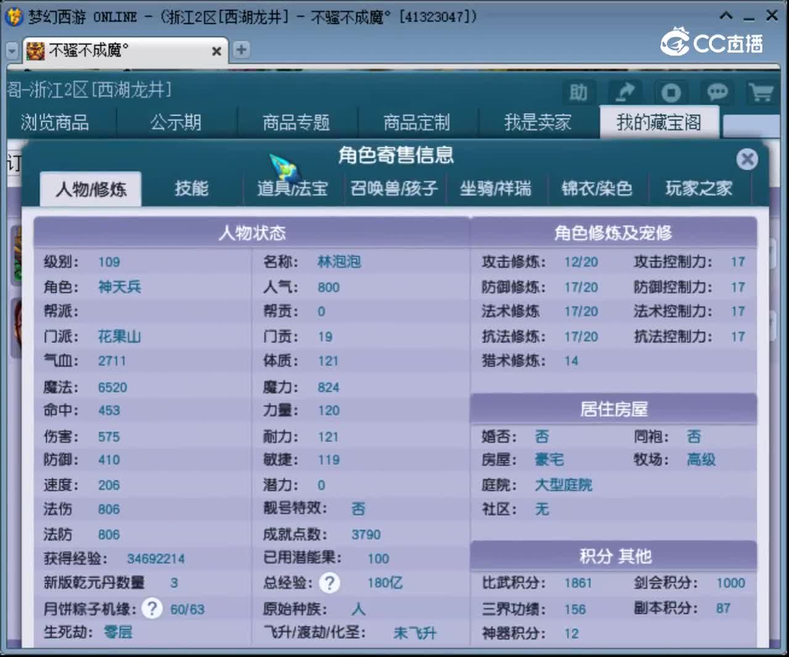
Task: Open 商品定制 menu
Action: click(x=417, y=123)
